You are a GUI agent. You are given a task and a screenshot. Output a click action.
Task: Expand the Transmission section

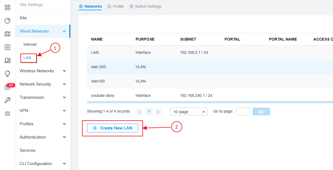43,97
